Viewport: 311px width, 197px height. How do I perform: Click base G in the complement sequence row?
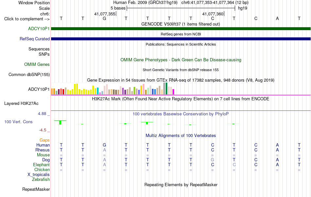pos(104,18)
